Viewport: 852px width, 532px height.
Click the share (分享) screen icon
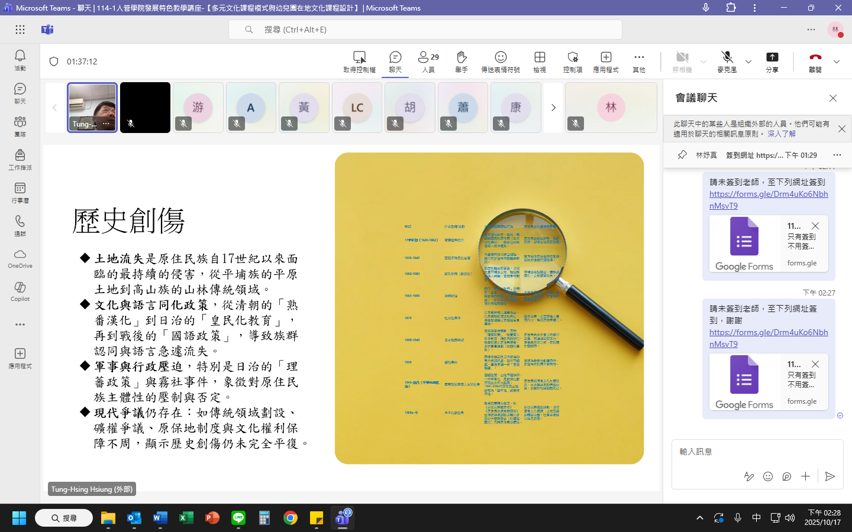click(x=772, y=61)
